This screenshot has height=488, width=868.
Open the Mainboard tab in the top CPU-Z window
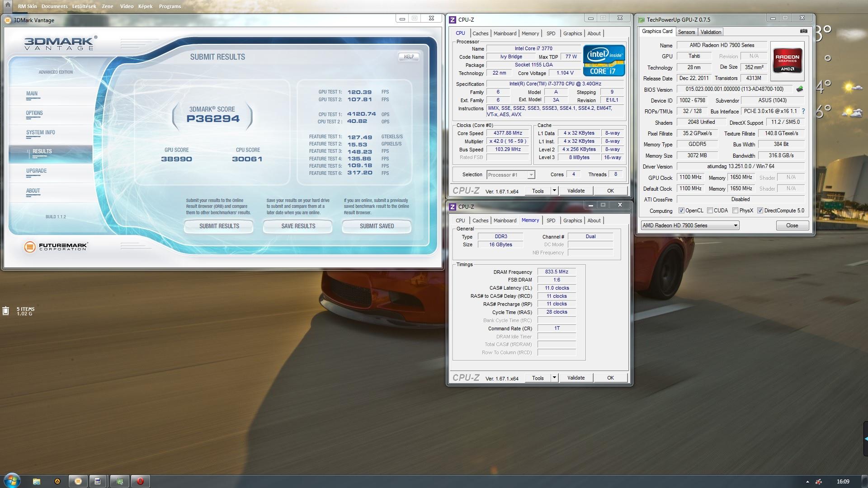[x=505, y=33]
